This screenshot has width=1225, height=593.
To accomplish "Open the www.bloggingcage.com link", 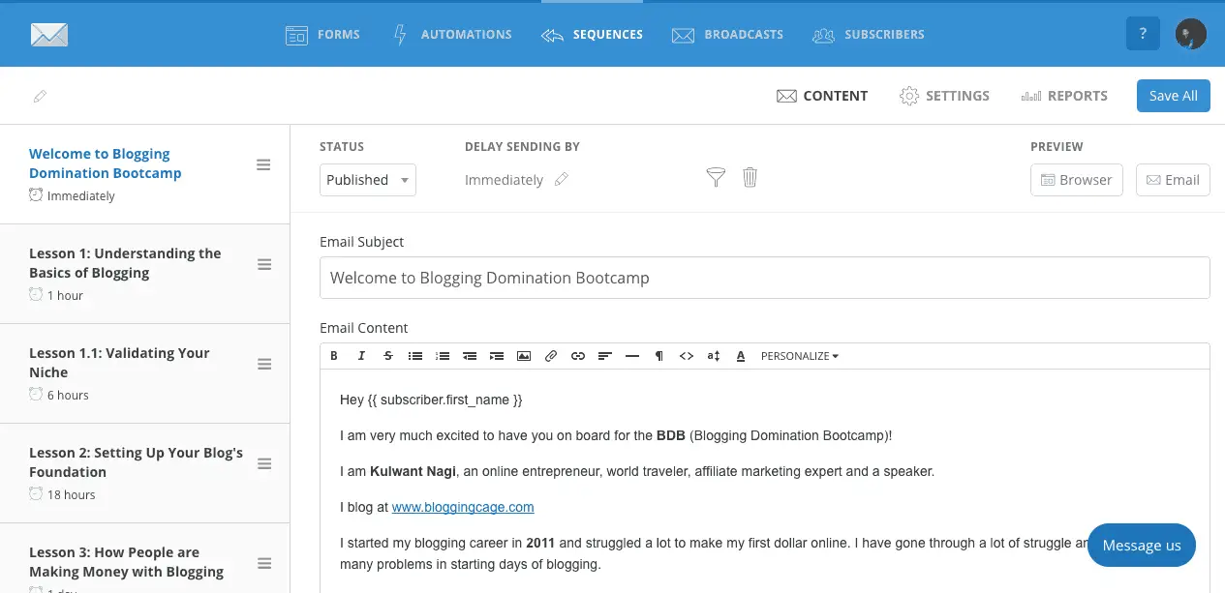I will (463, 507).
